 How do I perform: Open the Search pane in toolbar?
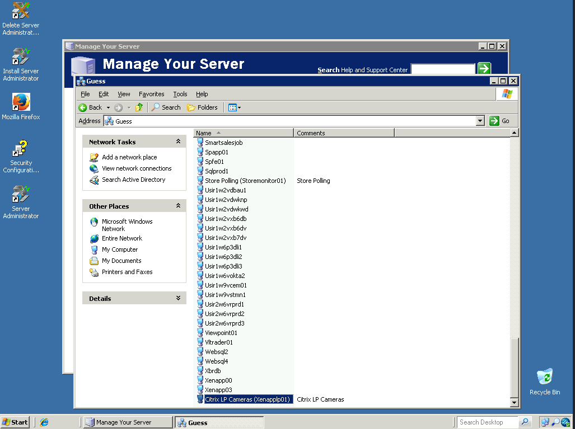166,107
